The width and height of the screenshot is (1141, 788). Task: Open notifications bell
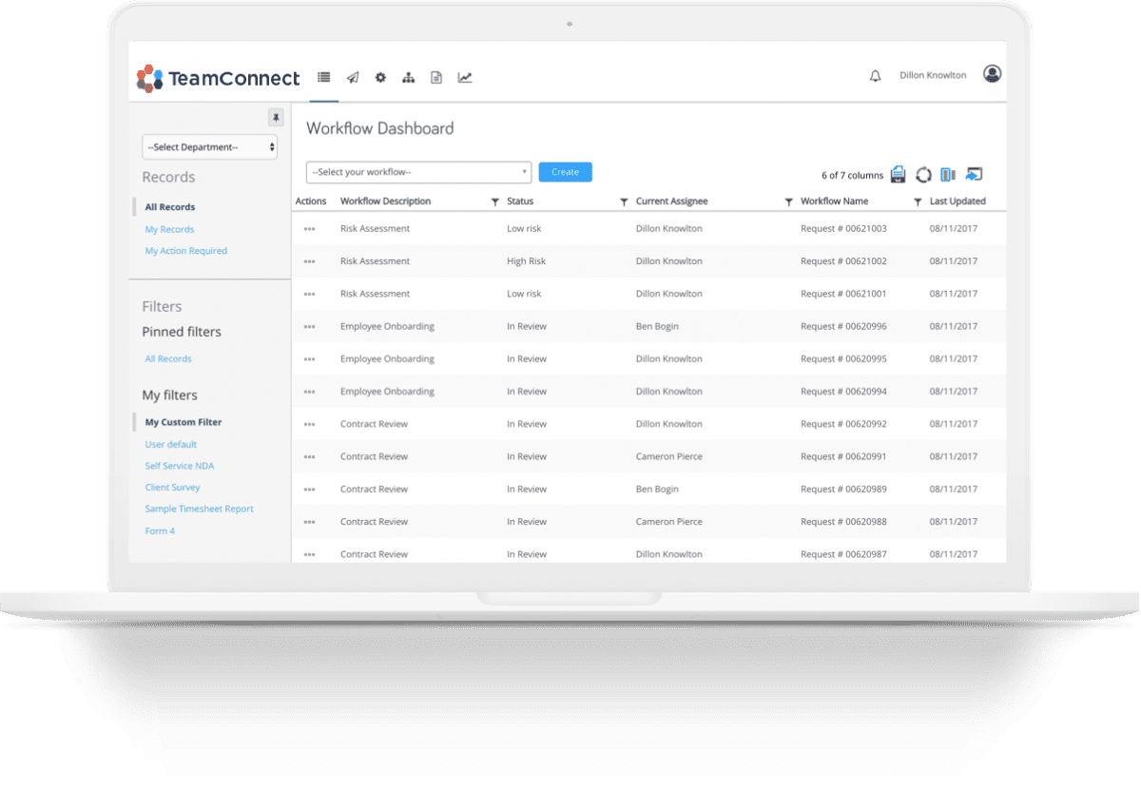876,76
